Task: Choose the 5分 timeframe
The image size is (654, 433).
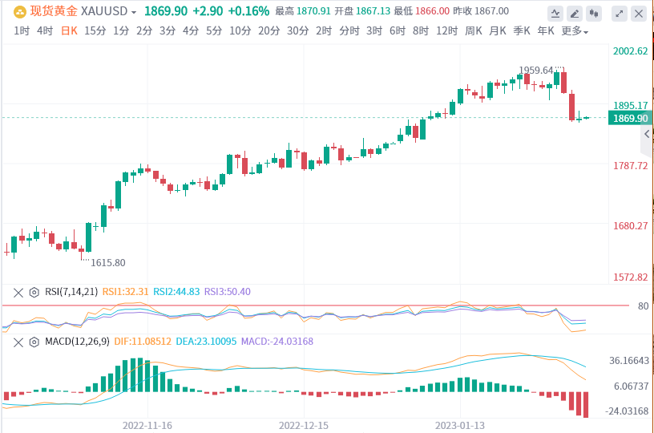Action: point(214,30)
